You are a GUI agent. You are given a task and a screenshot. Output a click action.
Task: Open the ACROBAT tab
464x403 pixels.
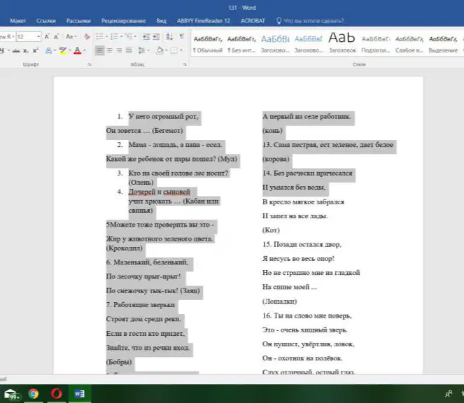253,21
